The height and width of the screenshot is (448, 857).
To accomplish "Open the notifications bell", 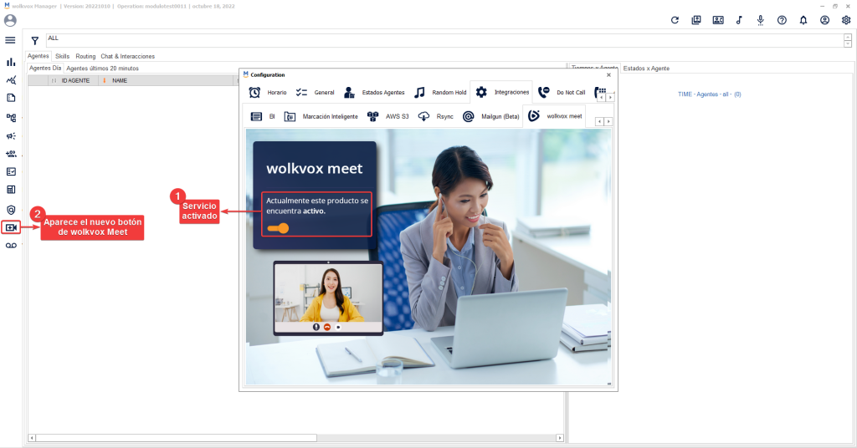I will (803, 20).
